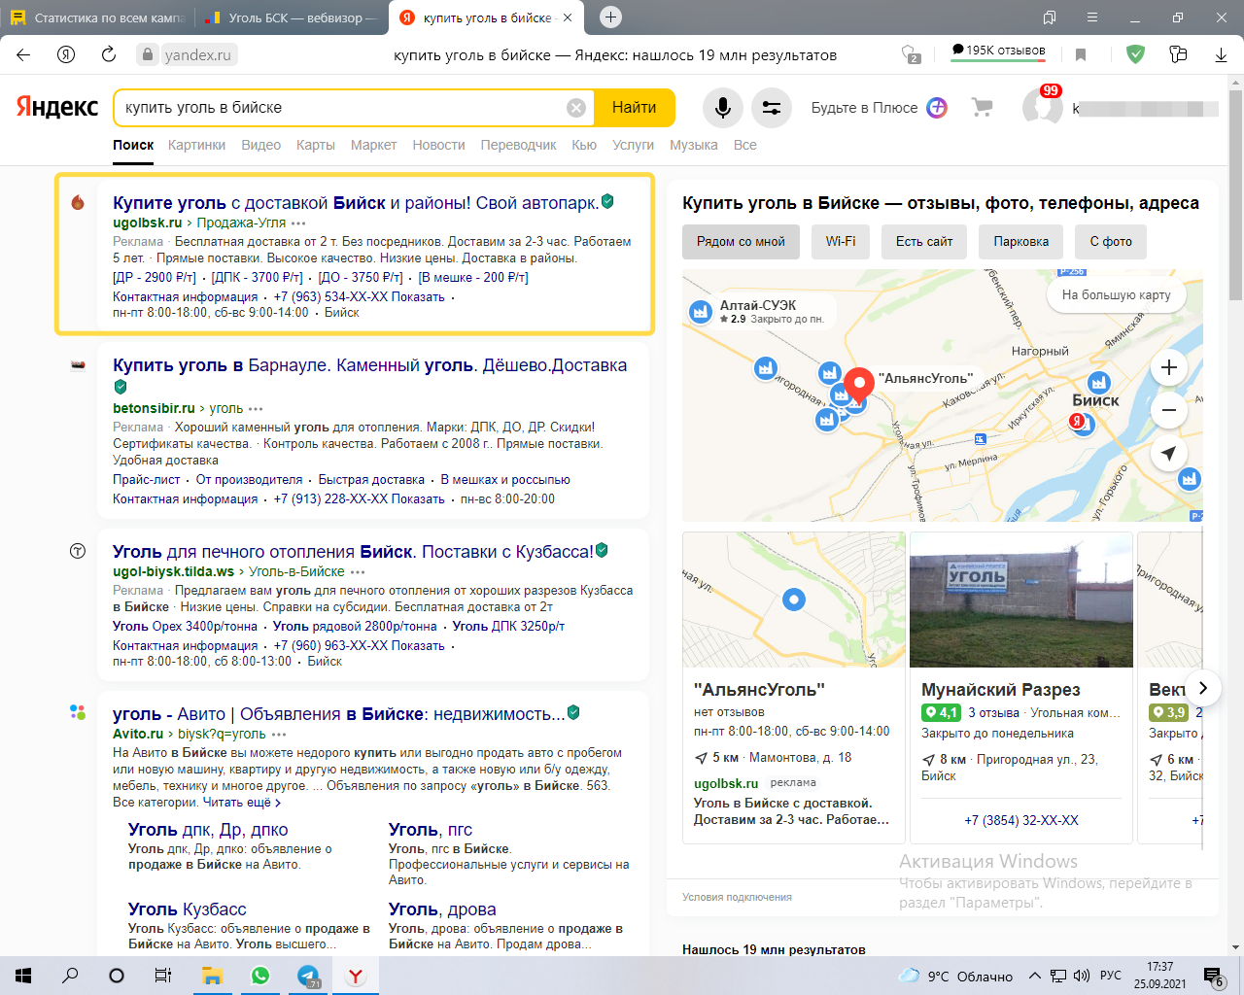This screenshot has height=995, width=1244.
Task: Show hidden system tray icons
Action: click(x=1034, y=977)
